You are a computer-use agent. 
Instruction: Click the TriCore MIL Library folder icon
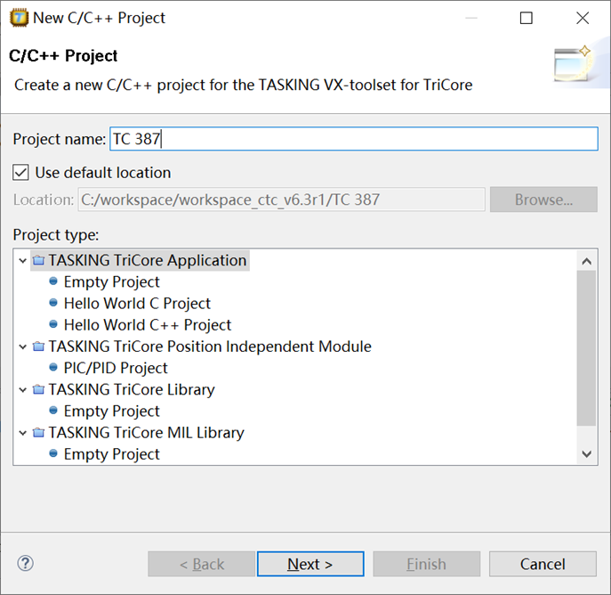[x=38, y=433]
